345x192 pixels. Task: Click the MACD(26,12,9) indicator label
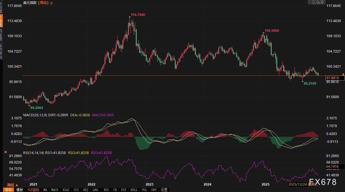coord(35,115)
